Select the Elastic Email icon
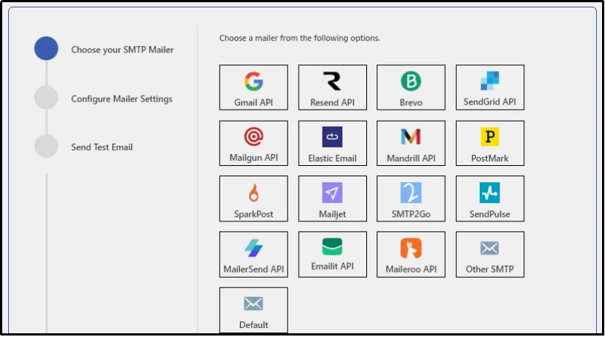 [x=332, y=137]
